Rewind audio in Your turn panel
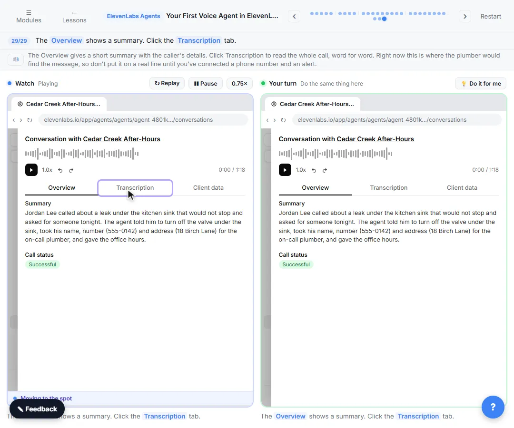Viewport: 514px width, 428px height. coord(314,170)
